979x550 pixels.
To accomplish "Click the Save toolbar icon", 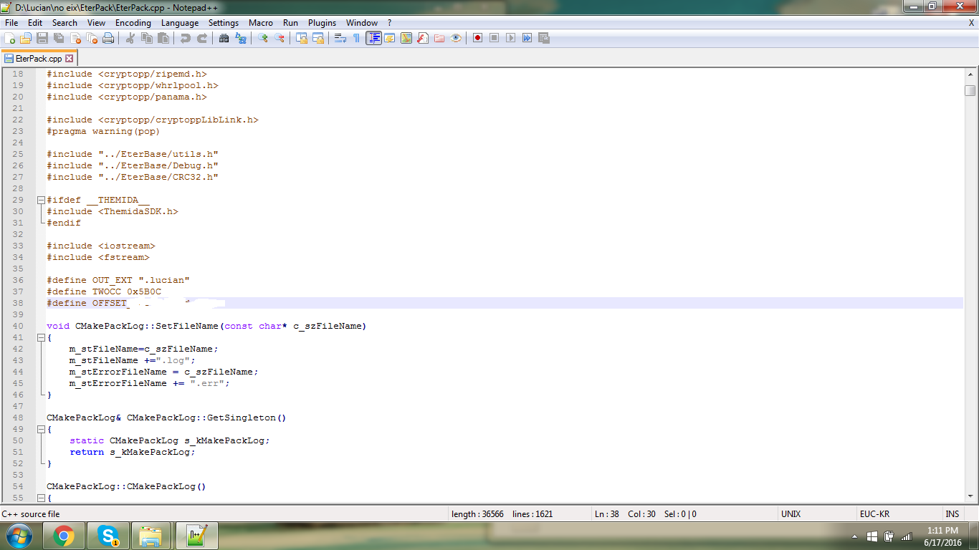I will tap(42, 38).
